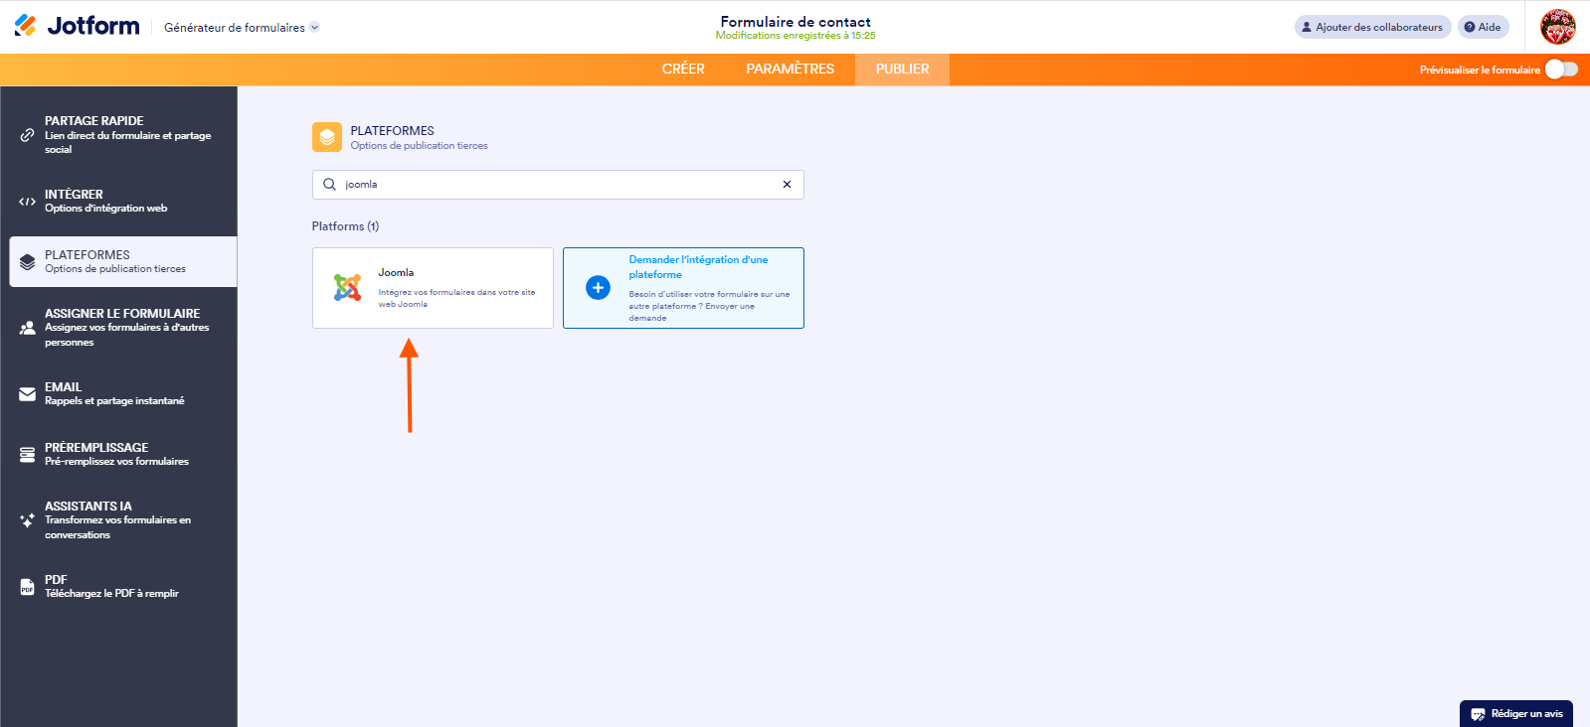This screenshot has height=727, width=1590.
Task: Toggle Prévisualiser le formulaire switch
Action: tap(1560, 70)
